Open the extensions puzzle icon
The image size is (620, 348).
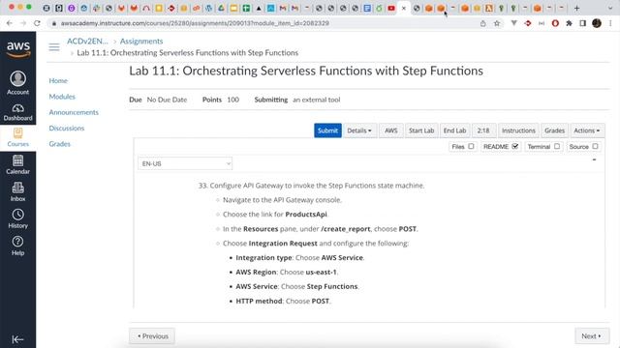pyautogui.click(x=569, y=23)
